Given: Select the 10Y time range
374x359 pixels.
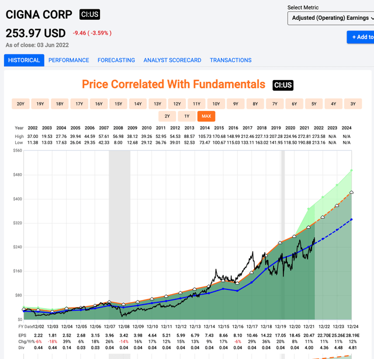Looking at the screenshot, I should [216, 104].
